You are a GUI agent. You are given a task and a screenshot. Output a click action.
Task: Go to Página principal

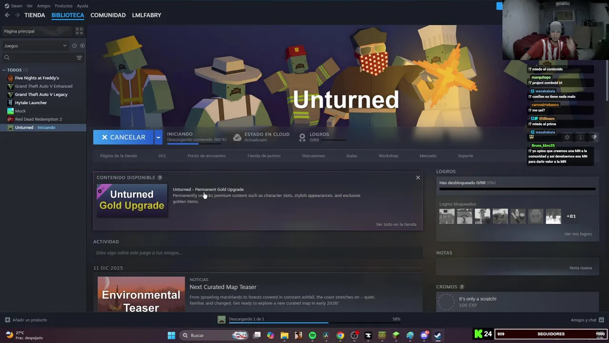coord(19,31)
